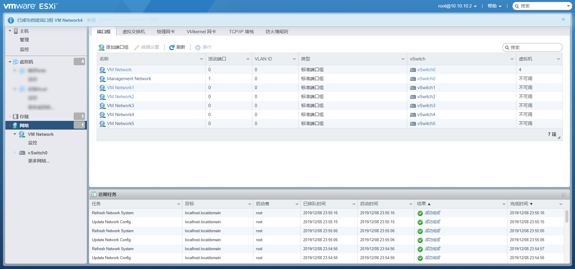Screen dimensions: 575x269
Task: Open the vSwitch column dropdown arrow
Action: coord(512,59)
